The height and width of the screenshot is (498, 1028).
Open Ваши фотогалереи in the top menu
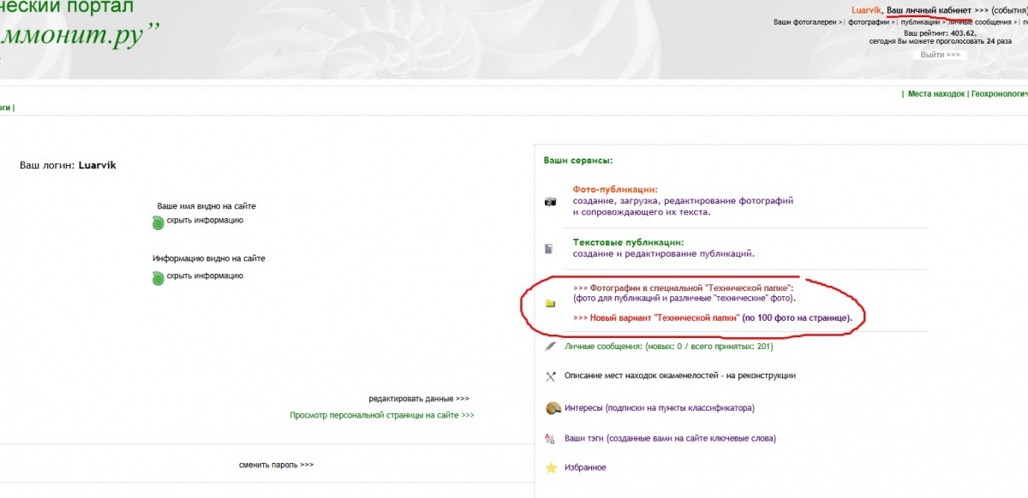[807, 21]
